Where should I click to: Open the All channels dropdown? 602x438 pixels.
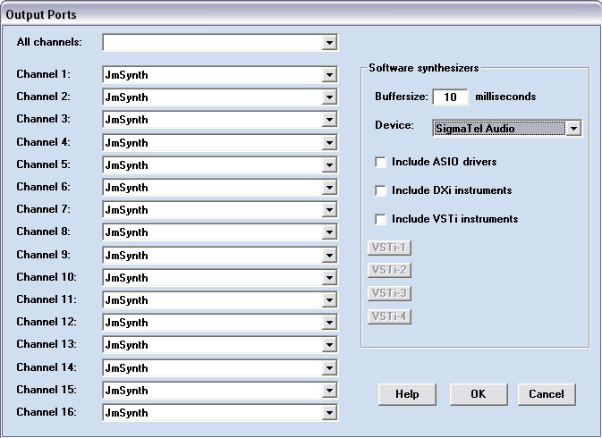tap(220, 43)
